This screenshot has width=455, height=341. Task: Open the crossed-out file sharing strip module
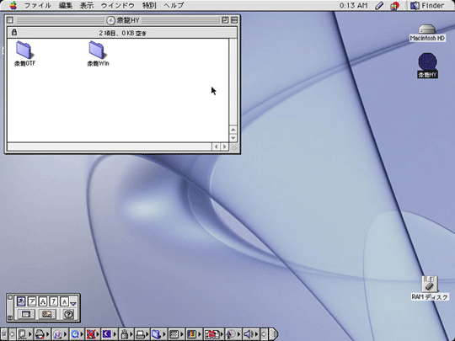93,334
